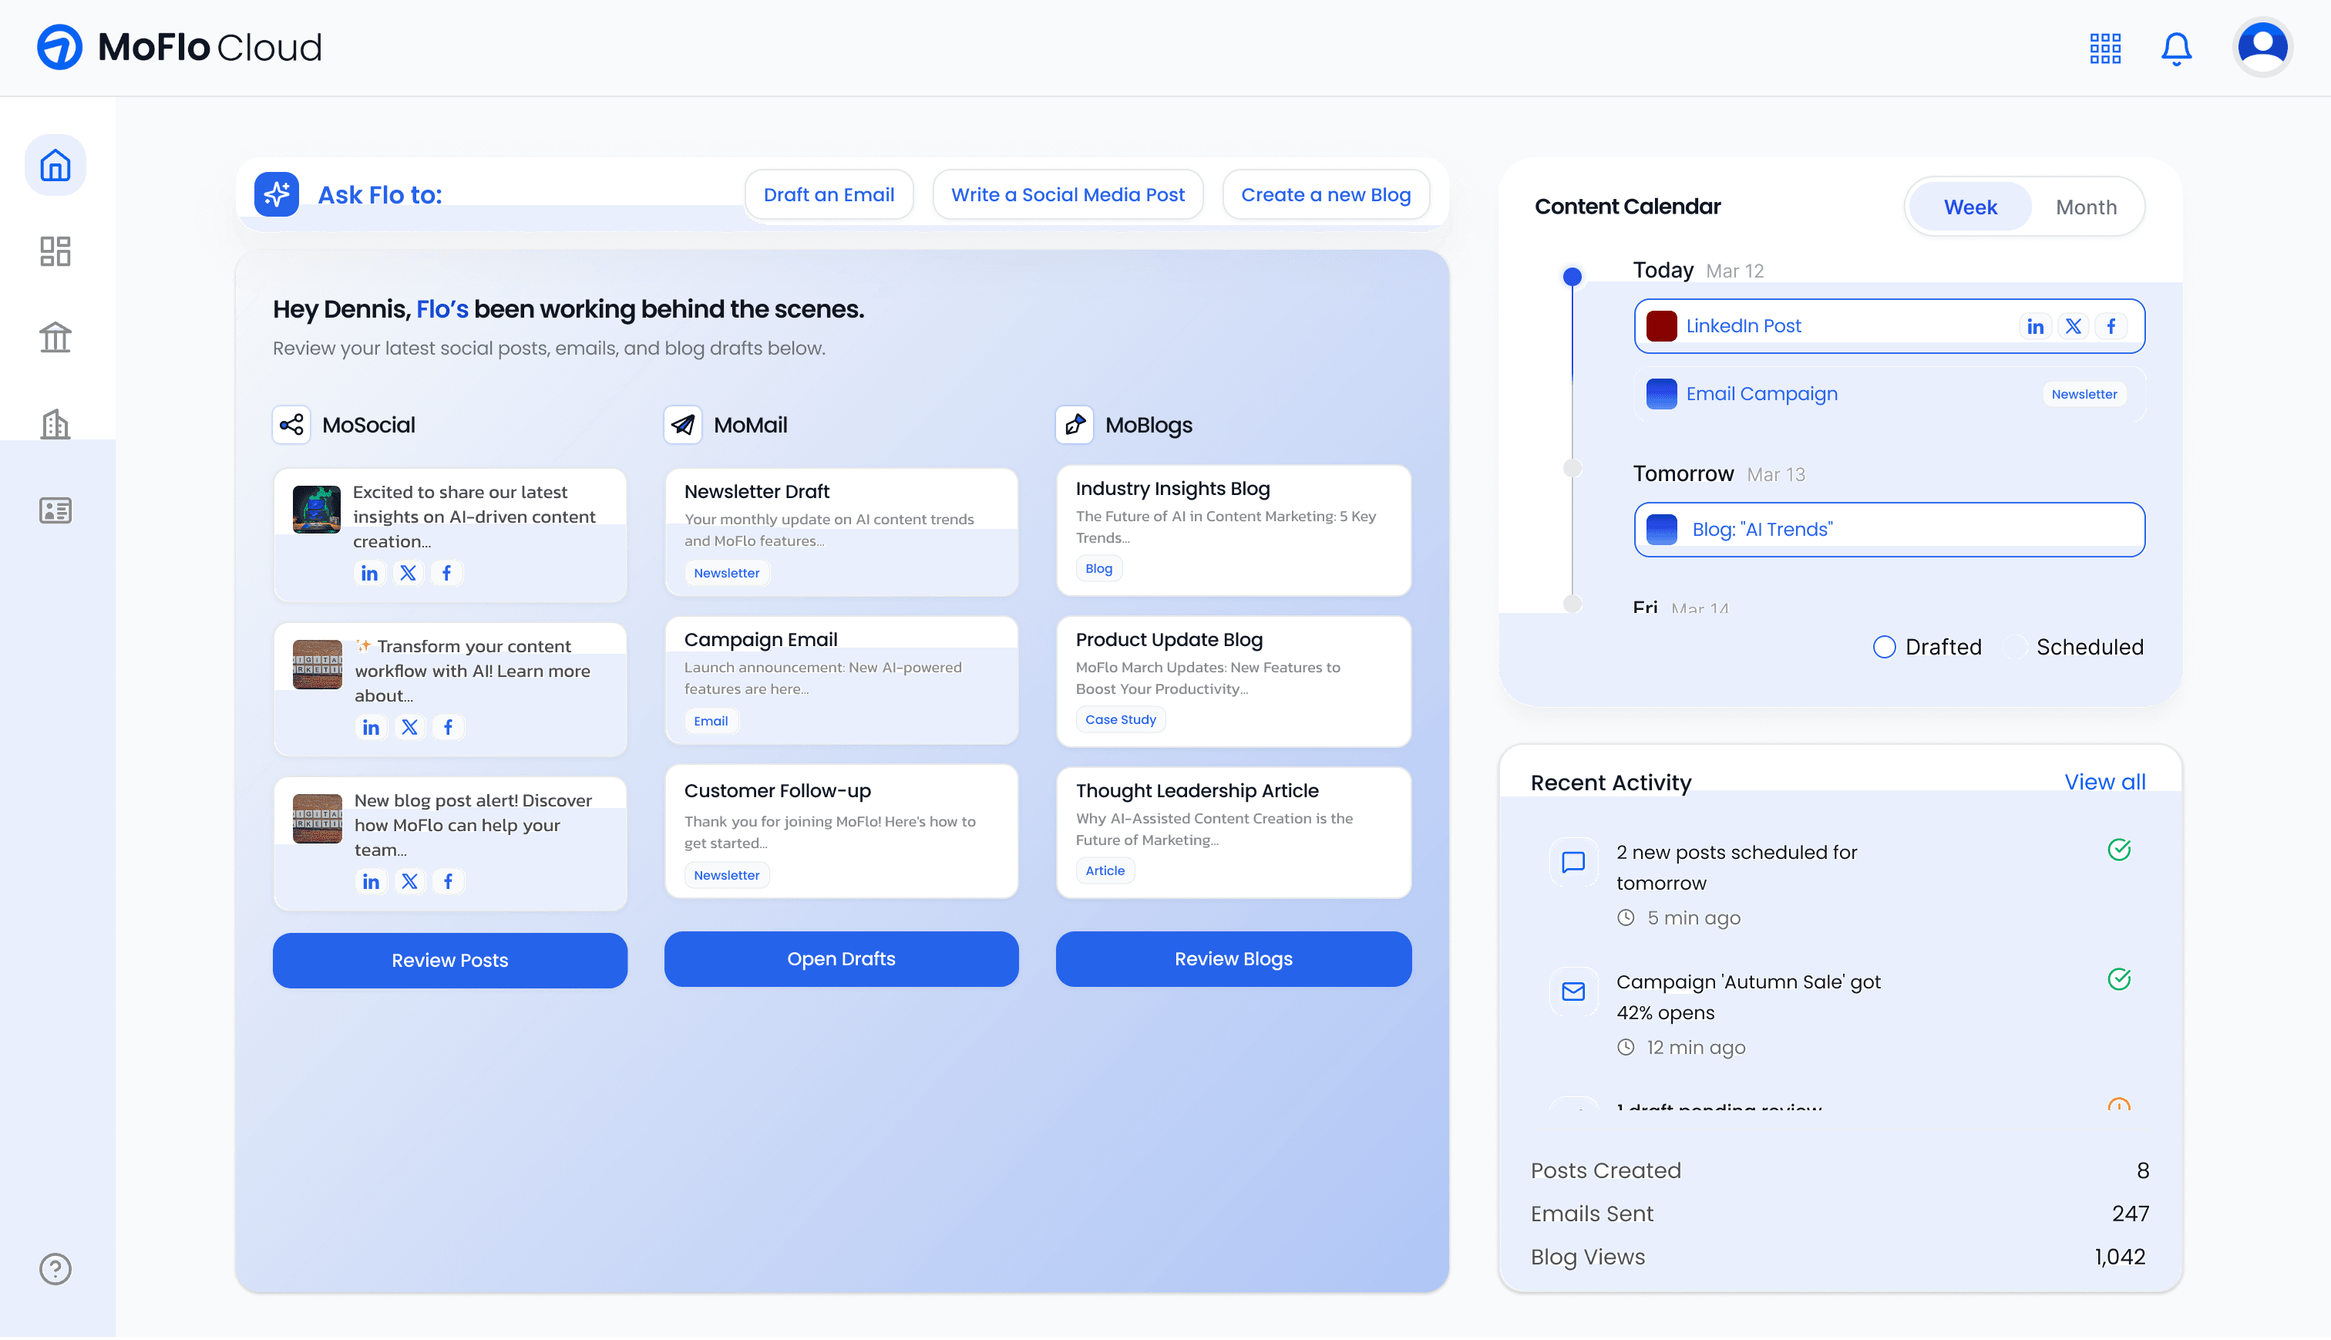This screenshot has width=2331, height=1340.
Task: Click the user profile avatar
Action: (2262, 48)
